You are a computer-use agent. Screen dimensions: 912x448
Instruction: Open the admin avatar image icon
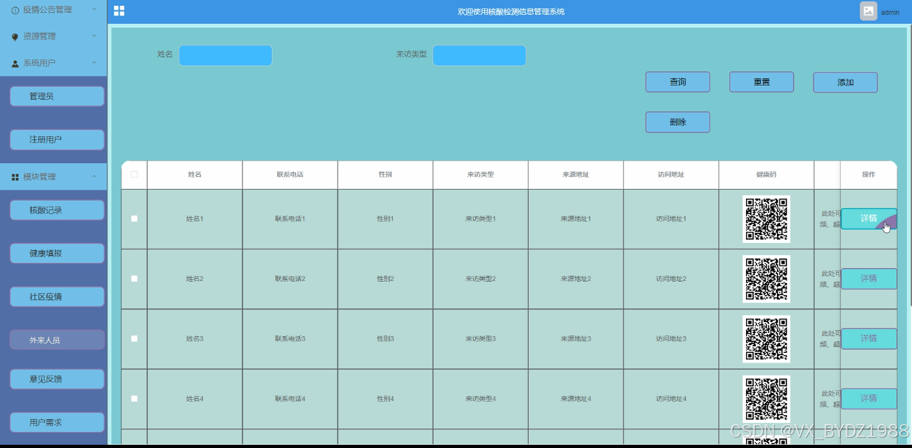pos(868,11)
